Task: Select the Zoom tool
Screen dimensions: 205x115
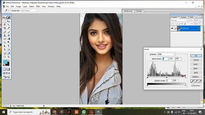Action: [x=9, y=57]
